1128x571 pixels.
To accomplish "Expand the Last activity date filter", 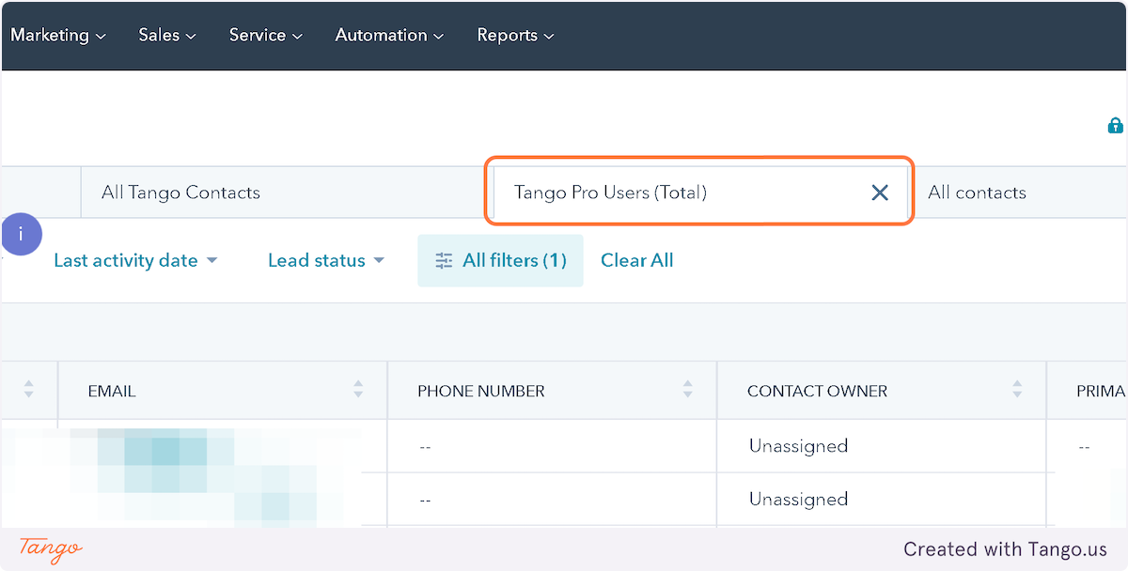I will pos(135,260).
